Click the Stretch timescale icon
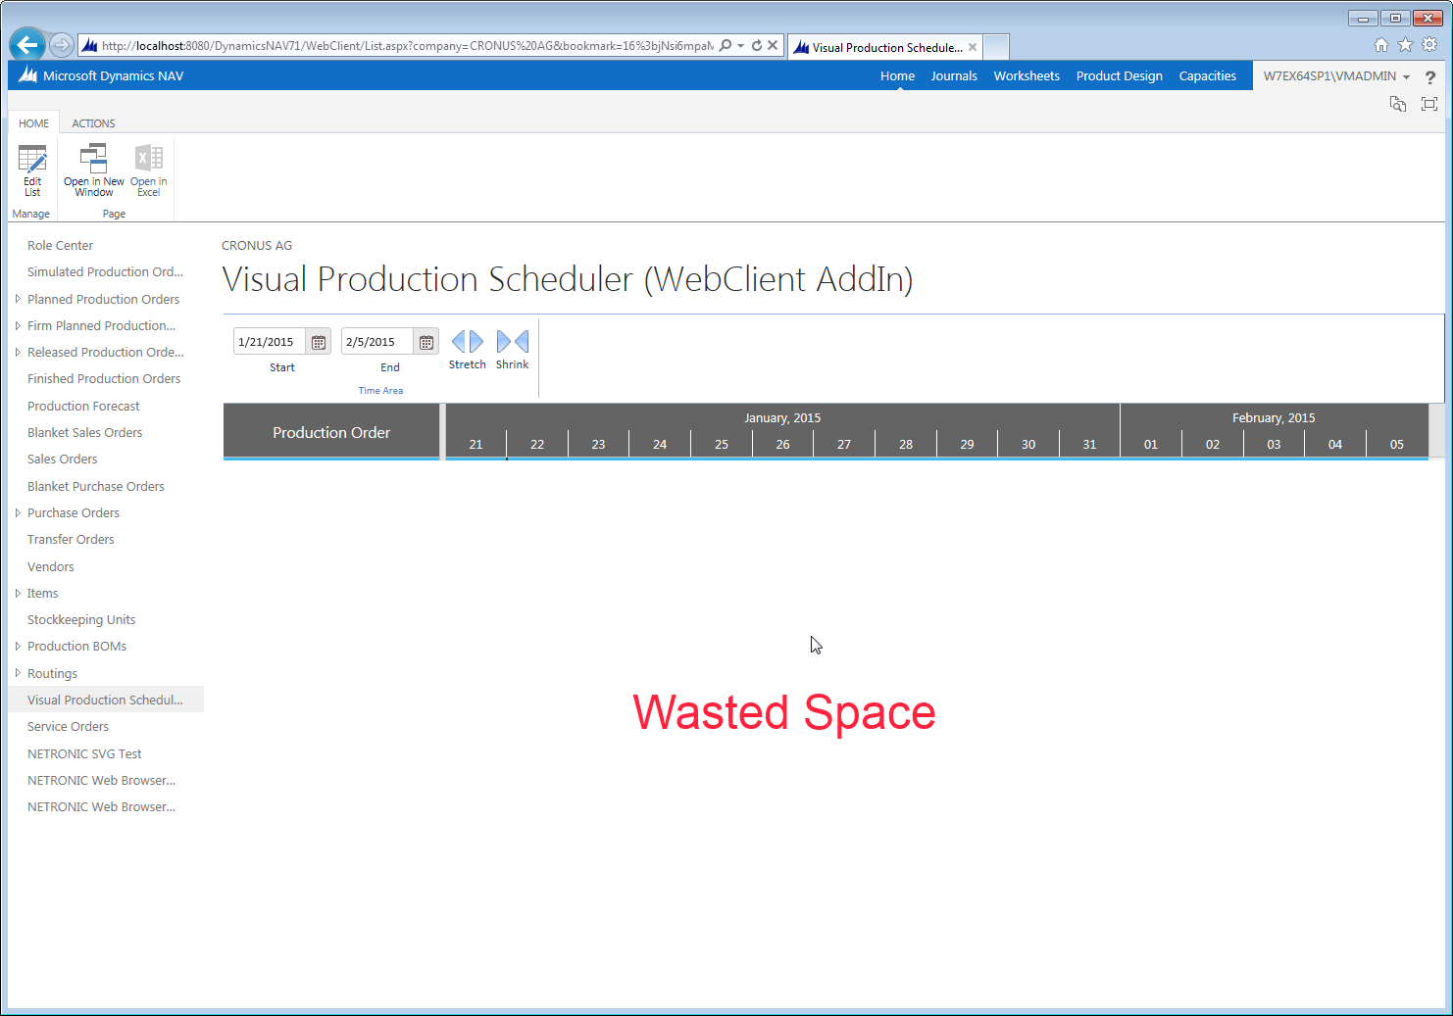The image size is (1453, 1016). [467, 342]
